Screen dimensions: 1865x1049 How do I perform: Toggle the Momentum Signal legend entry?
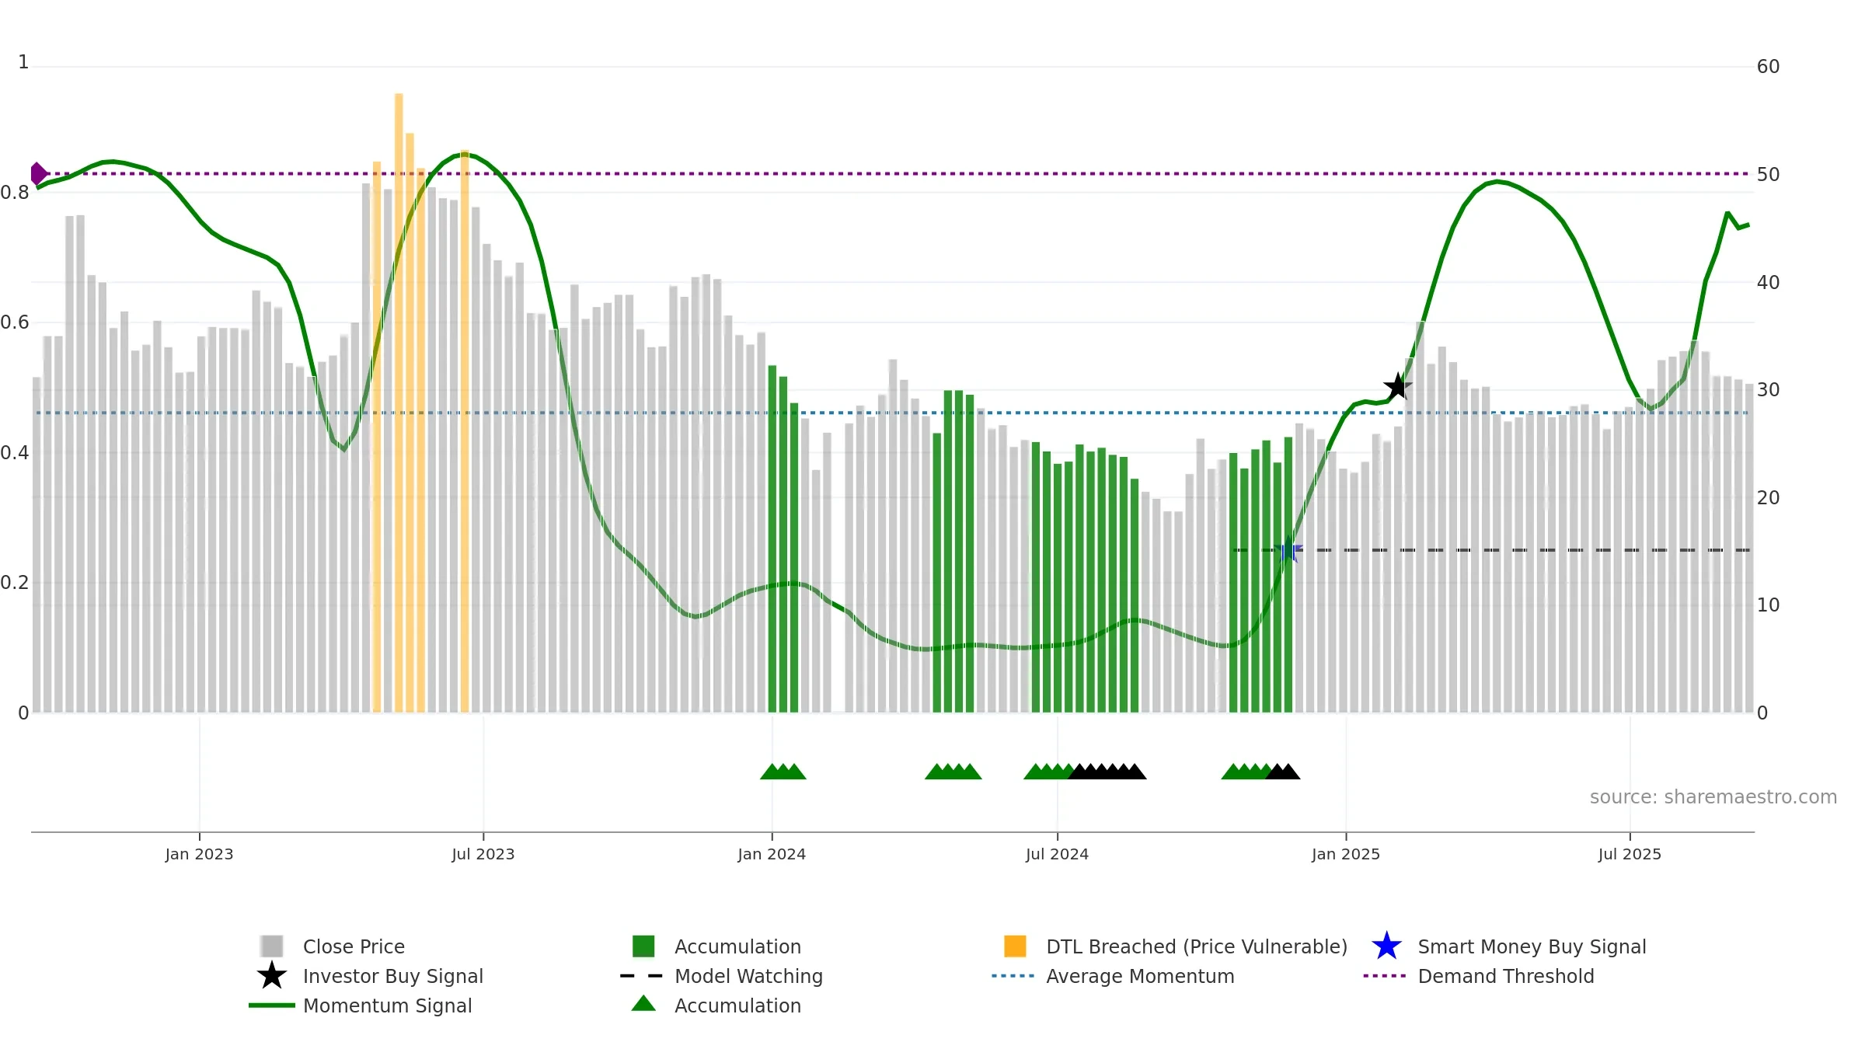(387, 1005)
